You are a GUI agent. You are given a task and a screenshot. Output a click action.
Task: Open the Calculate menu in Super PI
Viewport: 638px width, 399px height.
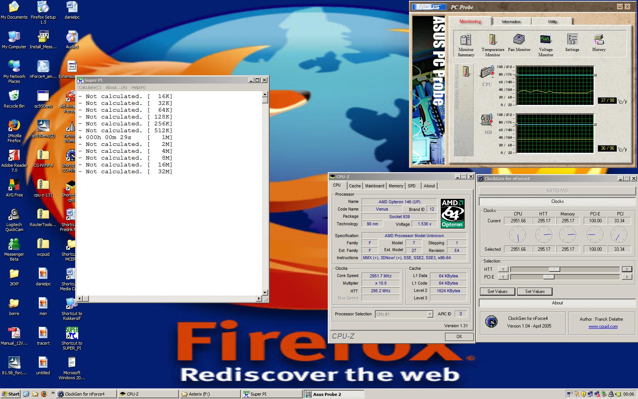point(90,87)
